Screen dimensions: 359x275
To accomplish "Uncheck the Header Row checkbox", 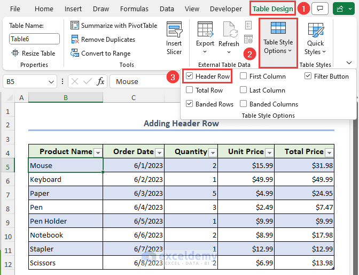I will pos(190,76).
